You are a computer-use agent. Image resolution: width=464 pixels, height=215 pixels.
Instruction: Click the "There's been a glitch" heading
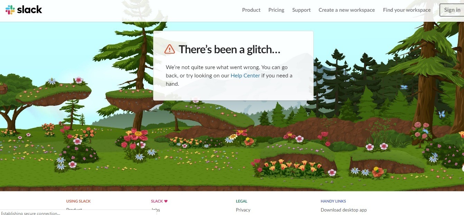[x=229, y=49]
